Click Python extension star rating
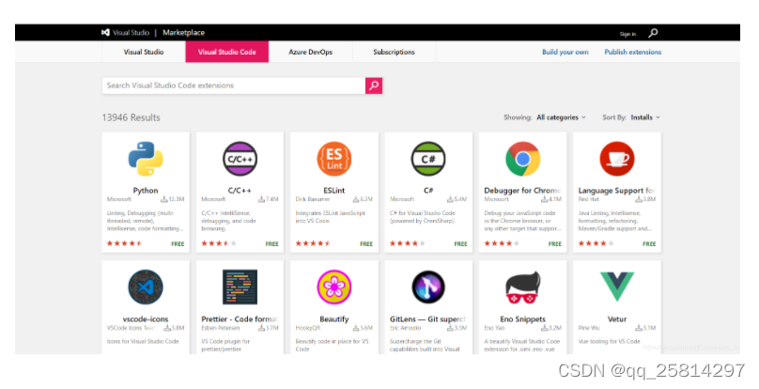This screenshot has height=389, width=759. coord(124,243)
